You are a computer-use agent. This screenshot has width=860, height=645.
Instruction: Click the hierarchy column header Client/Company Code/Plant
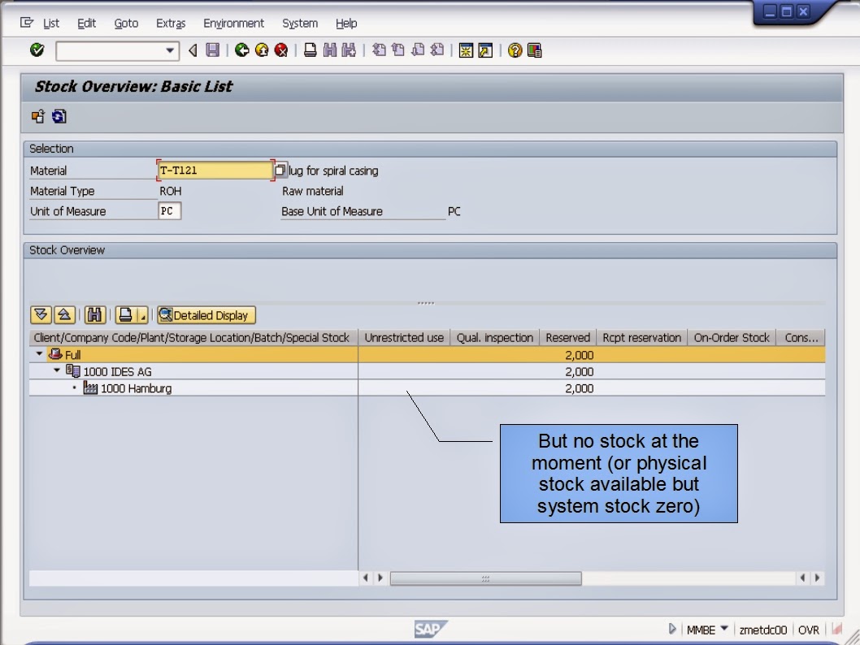coord(193,338)
